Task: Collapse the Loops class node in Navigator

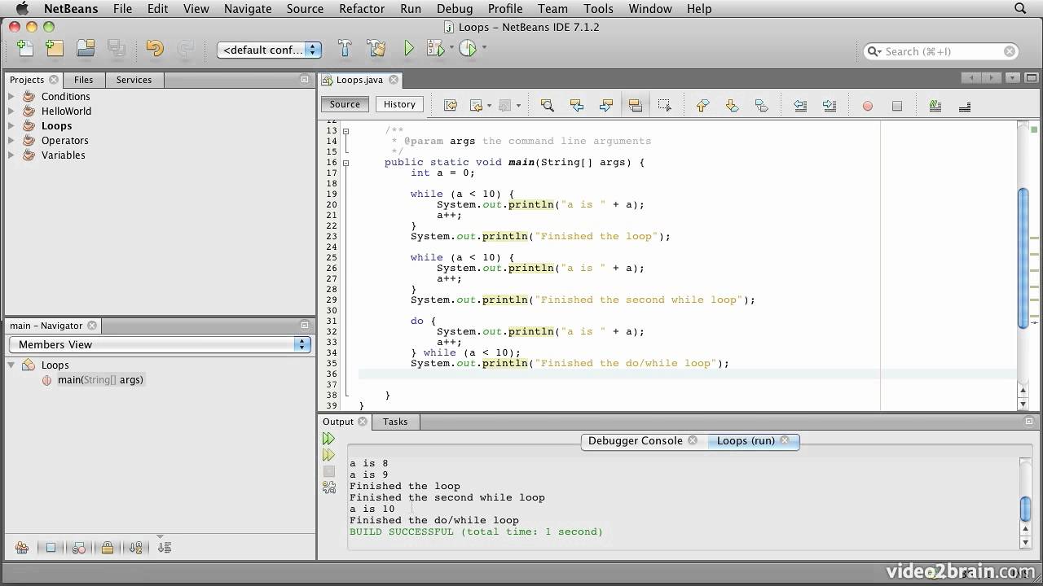Action: tap(11, 365)
